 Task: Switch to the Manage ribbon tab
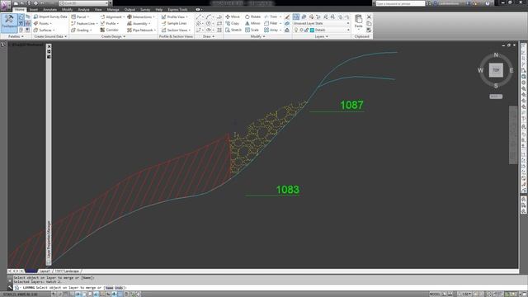[113, 9]
